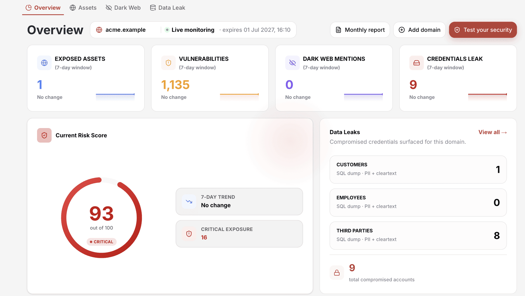Click the Exposed Assets sparkline chart
This screenshot has height=296, width=525.
point(115,97)
